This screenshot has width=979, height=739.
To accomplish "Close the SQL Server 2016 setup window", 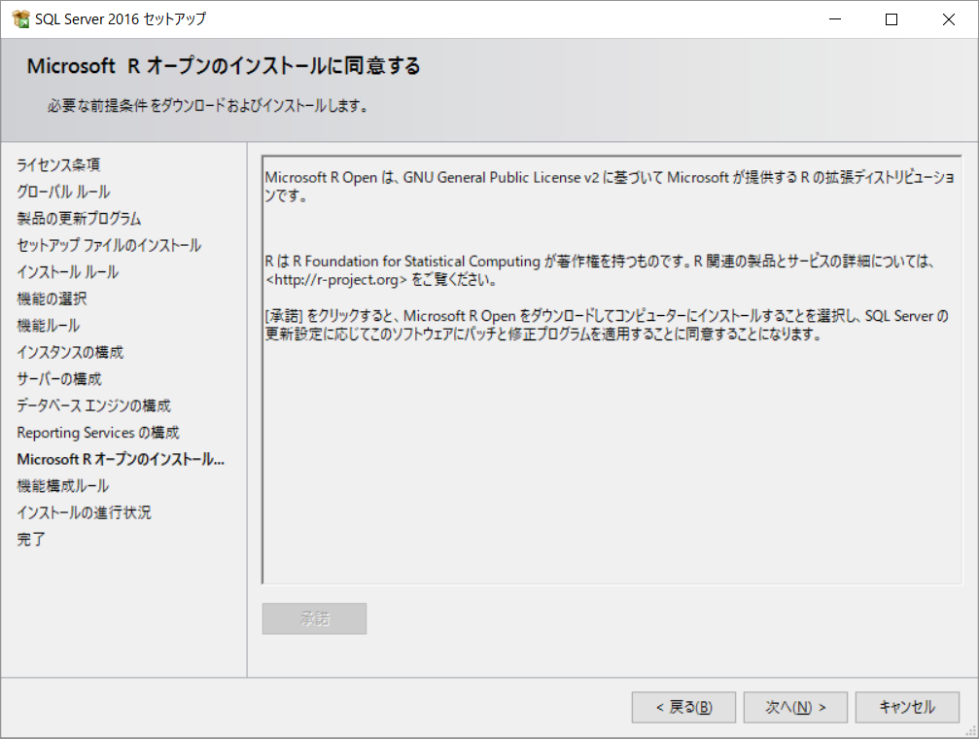I will pyautogui.click(x=949, y=19).
